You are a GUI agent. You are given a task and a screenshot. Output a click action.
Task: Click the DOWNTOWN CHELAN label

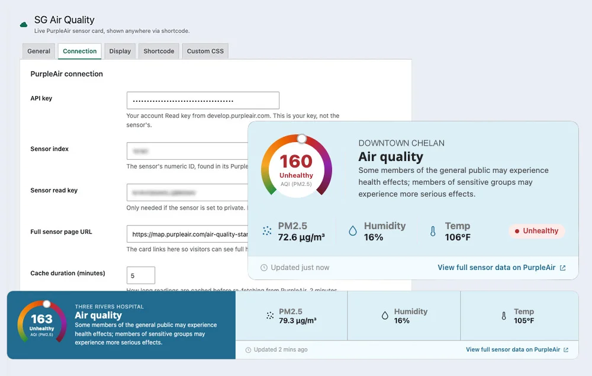click(401, 143)
